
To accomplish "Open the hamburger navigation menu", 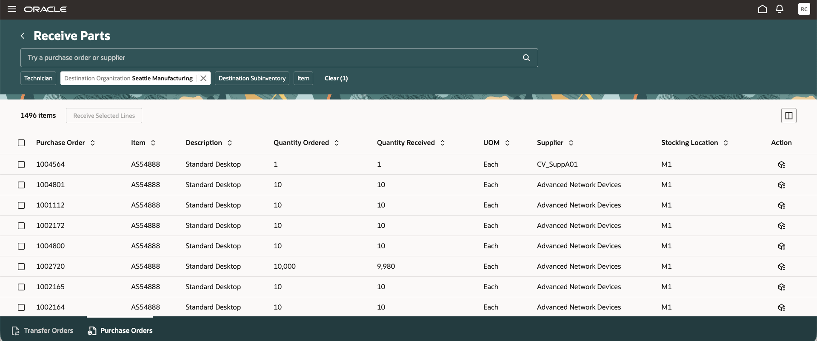I will pos(12,9).
